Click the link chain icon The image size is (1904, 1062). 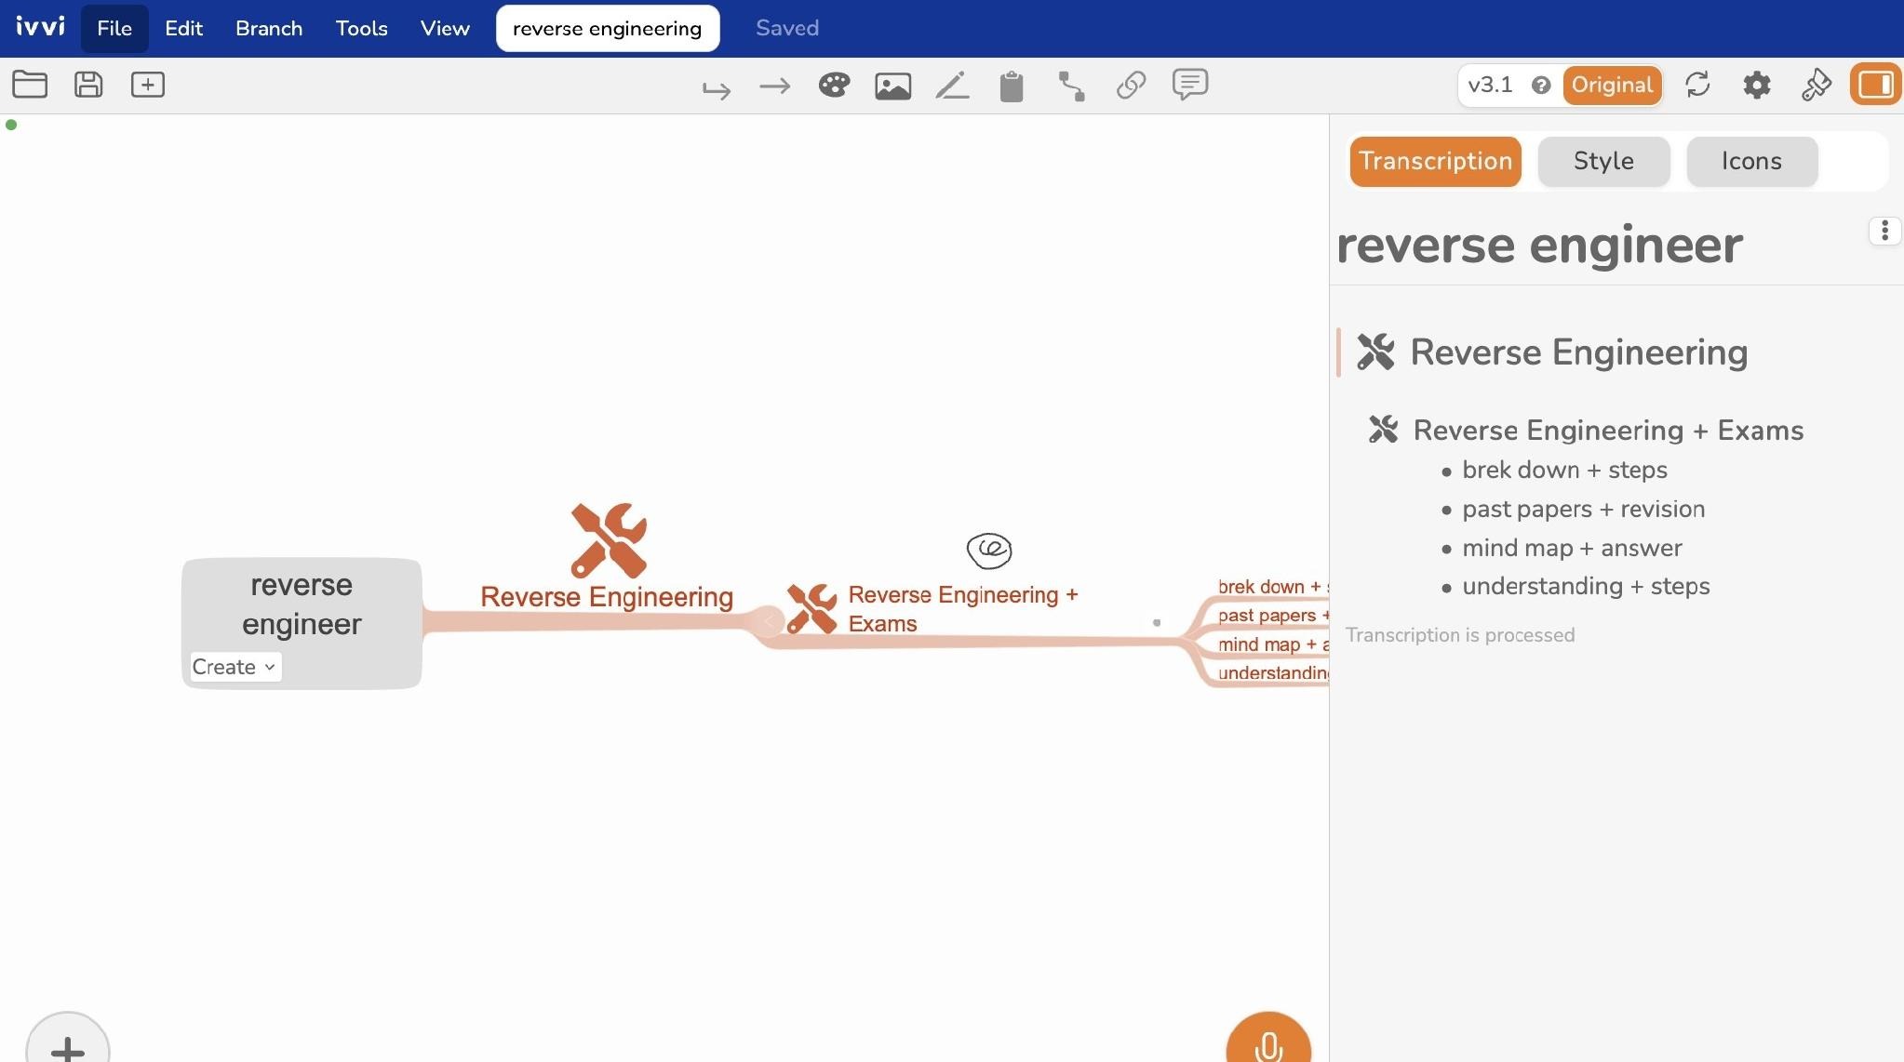point(1131,86)
